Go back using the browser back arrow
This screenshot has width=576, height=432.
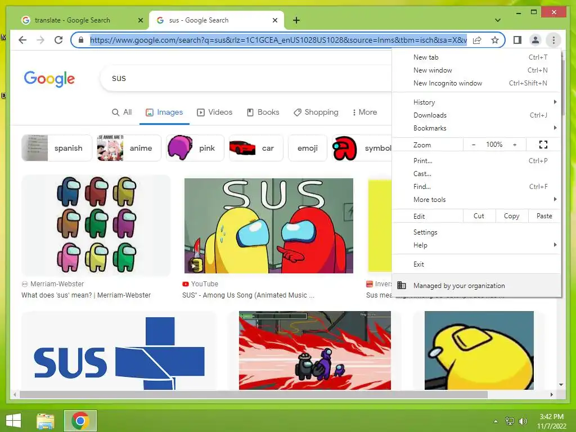click(x=22, y=40)
